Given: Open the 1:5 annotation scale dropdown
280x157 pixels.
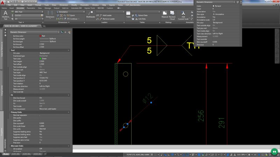Looking at the screenshot, I should 242,155.
